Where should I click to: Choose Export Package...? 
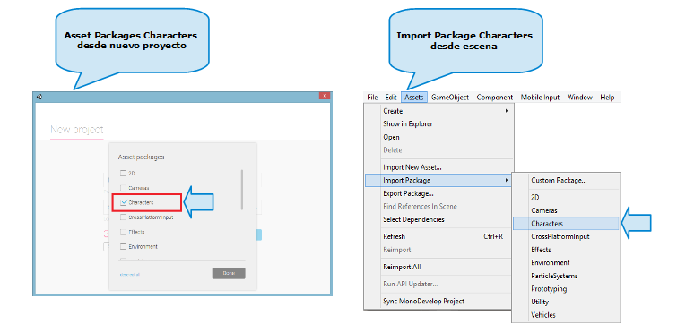[x=439, y=193]
